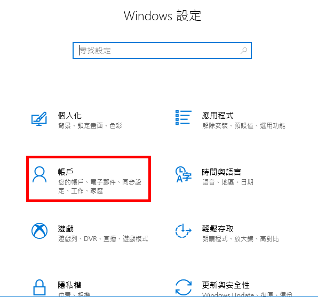Click the Ease of Access dashed-circle icon
The image size is (318, 297).
tap(184, 231)
